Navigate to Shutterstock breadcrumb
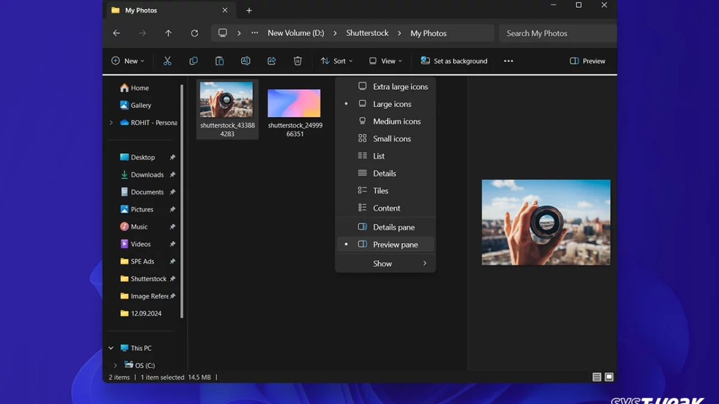Image resolution: width=719 pixels, height=404 pixels. [x=367, y=33]
